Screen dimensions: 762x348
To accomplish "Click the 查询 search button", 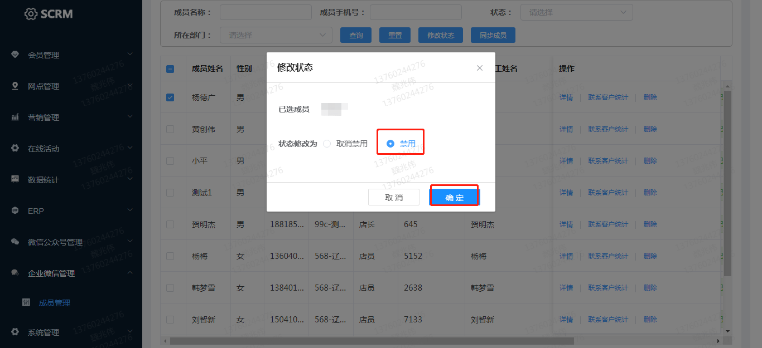I will click(356, 35).
